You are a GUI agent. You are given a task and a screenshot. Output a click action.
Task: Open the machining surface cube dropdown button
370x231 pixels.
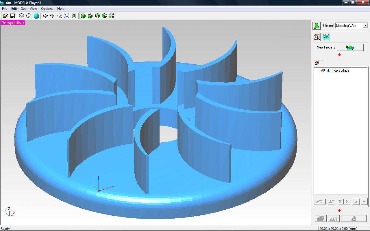317,37
